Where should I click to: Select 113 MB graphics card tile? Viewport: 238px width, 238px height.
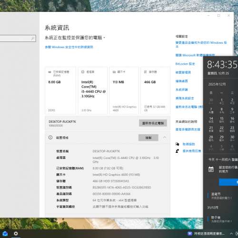(x=124, y=90)
